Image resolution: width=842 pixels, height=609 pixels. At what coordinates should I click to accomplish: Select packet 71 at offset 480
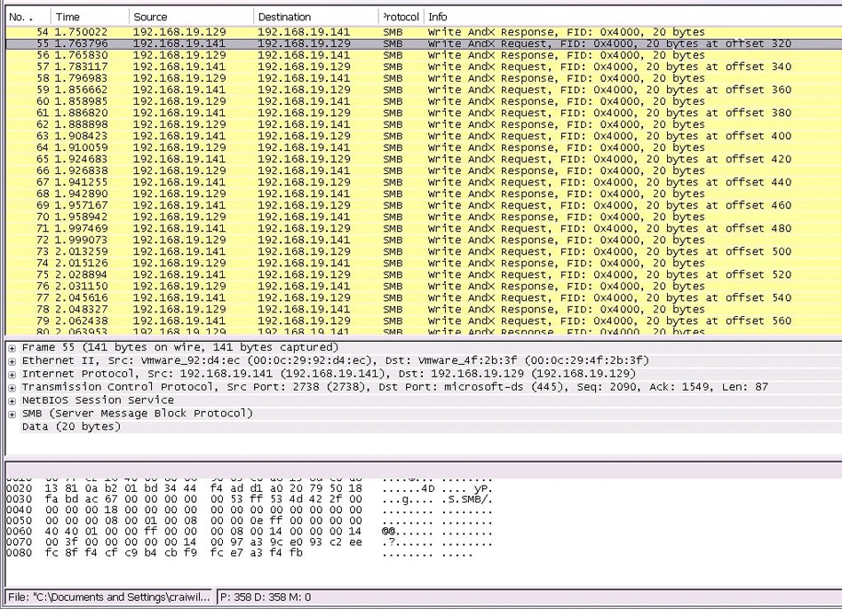coord(424,228)
